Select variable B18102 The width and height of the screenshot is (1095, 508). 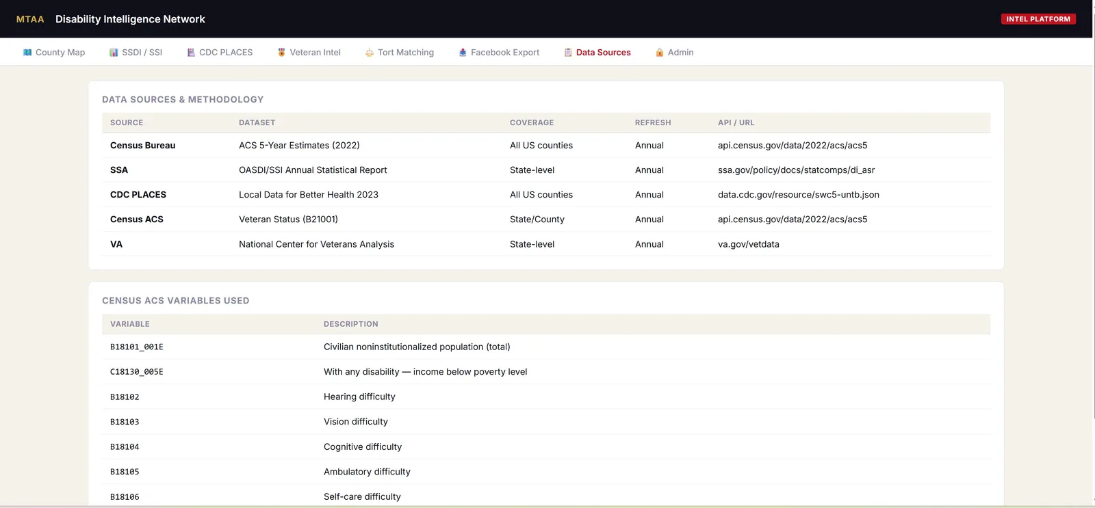point(125,397)
